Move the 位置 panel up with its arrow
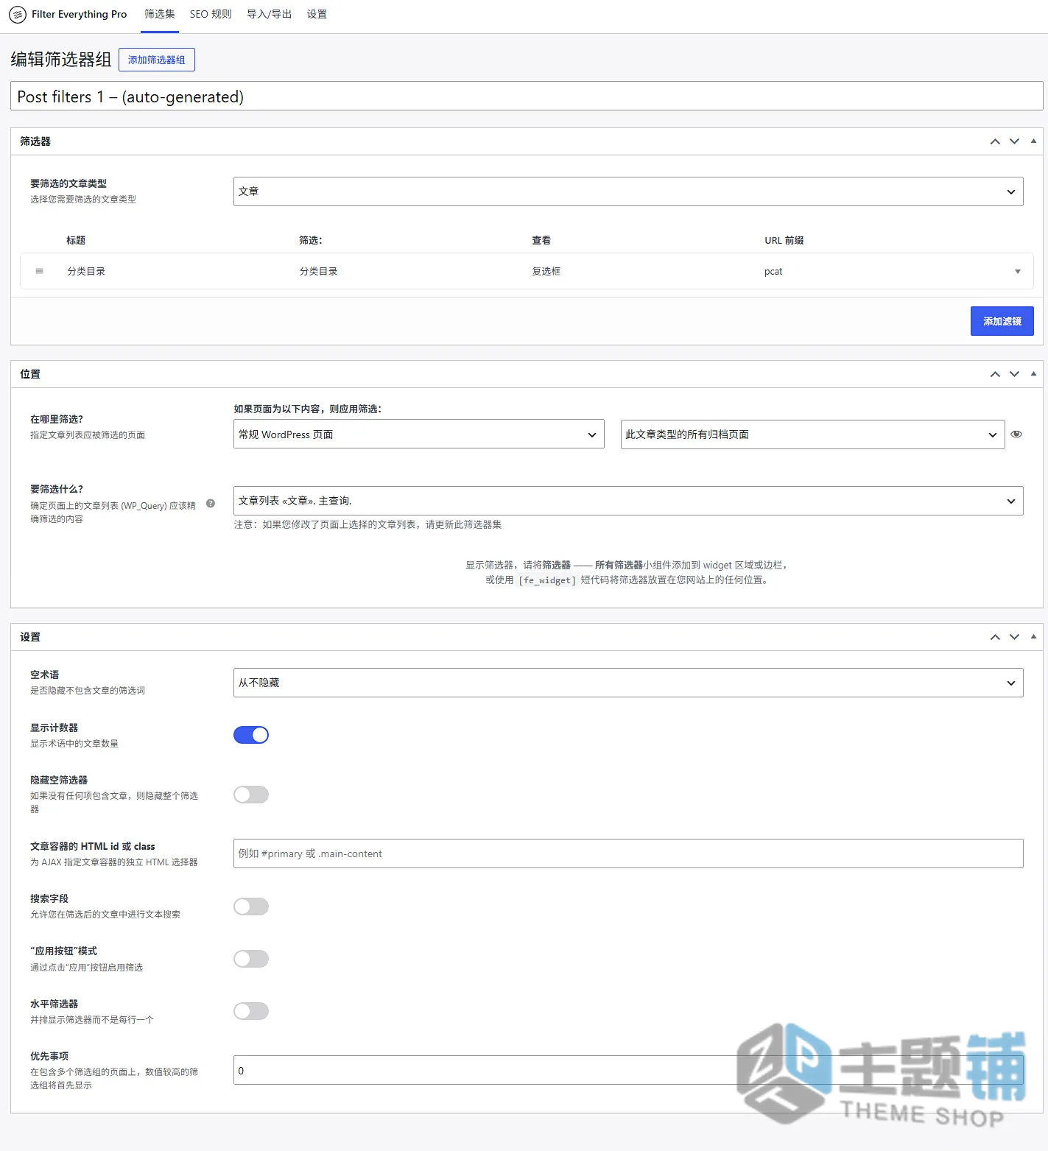Screen dimensions: 1048x1151 pos(995,374)
